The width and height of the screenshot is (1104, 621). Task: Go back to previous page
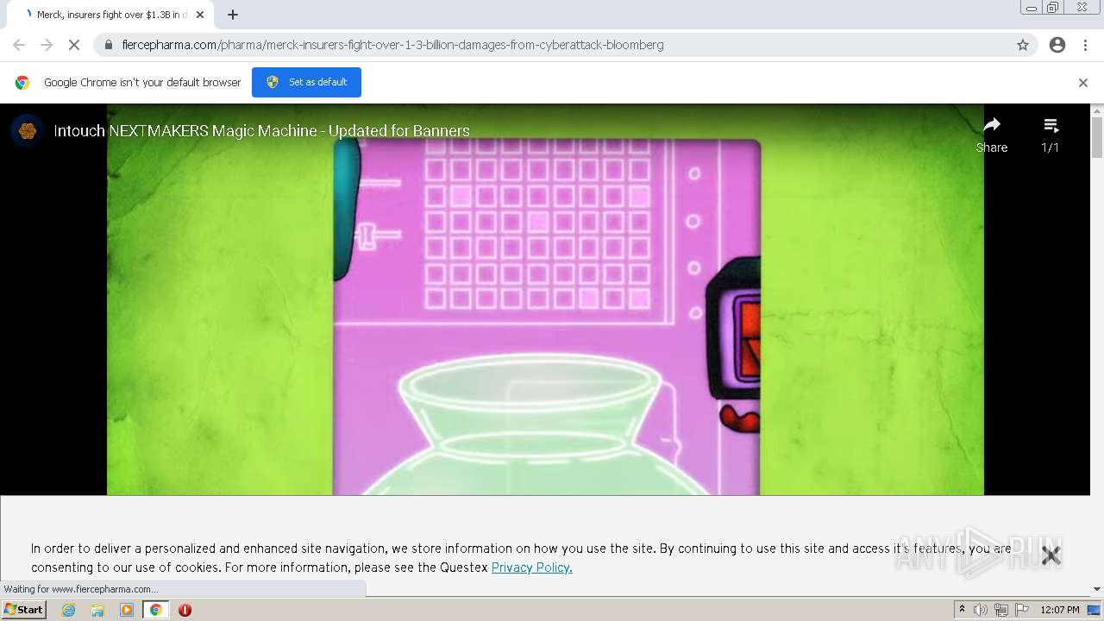19,45
